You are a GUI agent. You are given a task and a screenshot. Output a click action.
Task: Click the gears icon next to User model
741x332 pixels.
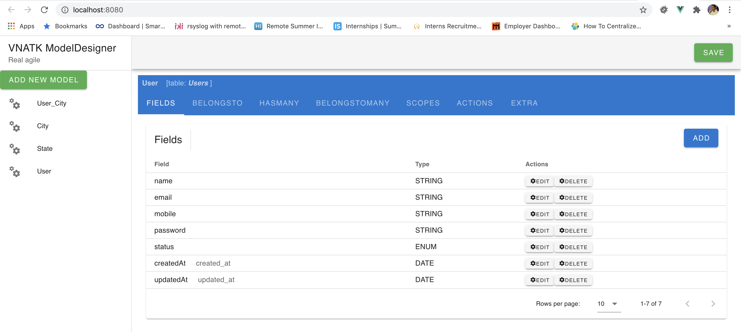[14, 171]
